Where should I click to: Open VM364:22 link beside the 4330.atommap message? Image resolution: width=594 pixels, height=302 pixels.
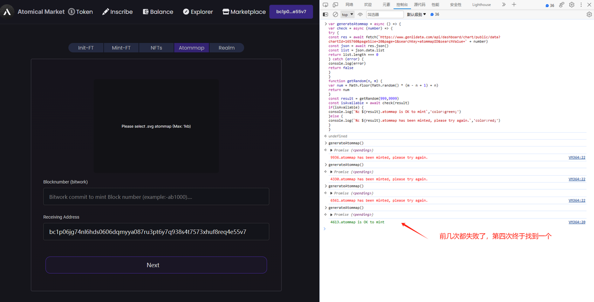(577, 179)
